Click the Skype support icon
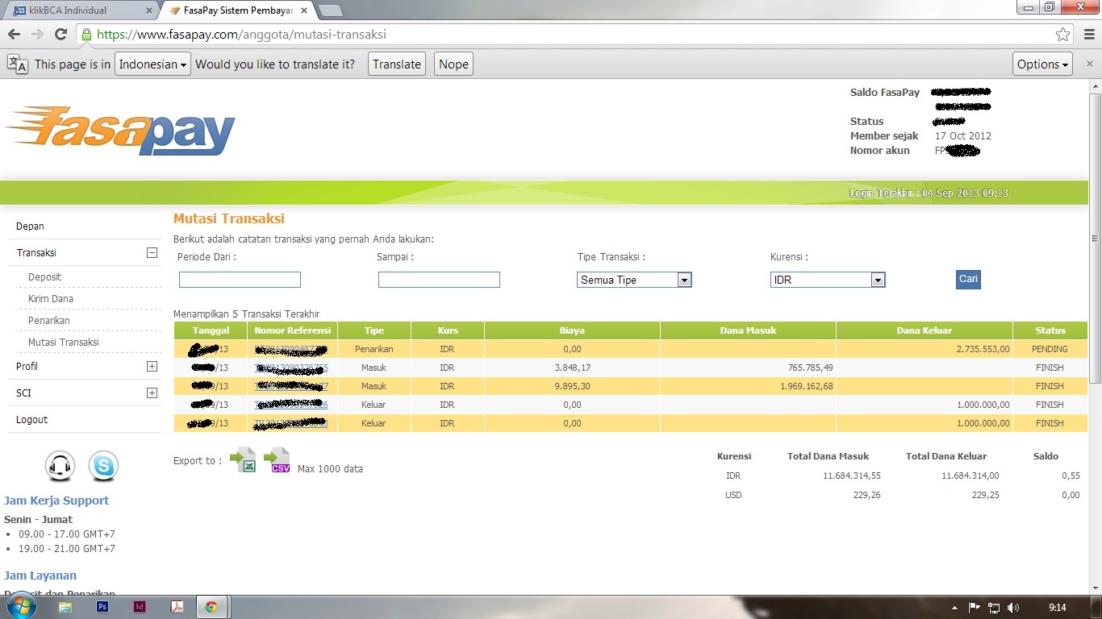The width and height of the screenshot is (1102, 619). point(103,466)
